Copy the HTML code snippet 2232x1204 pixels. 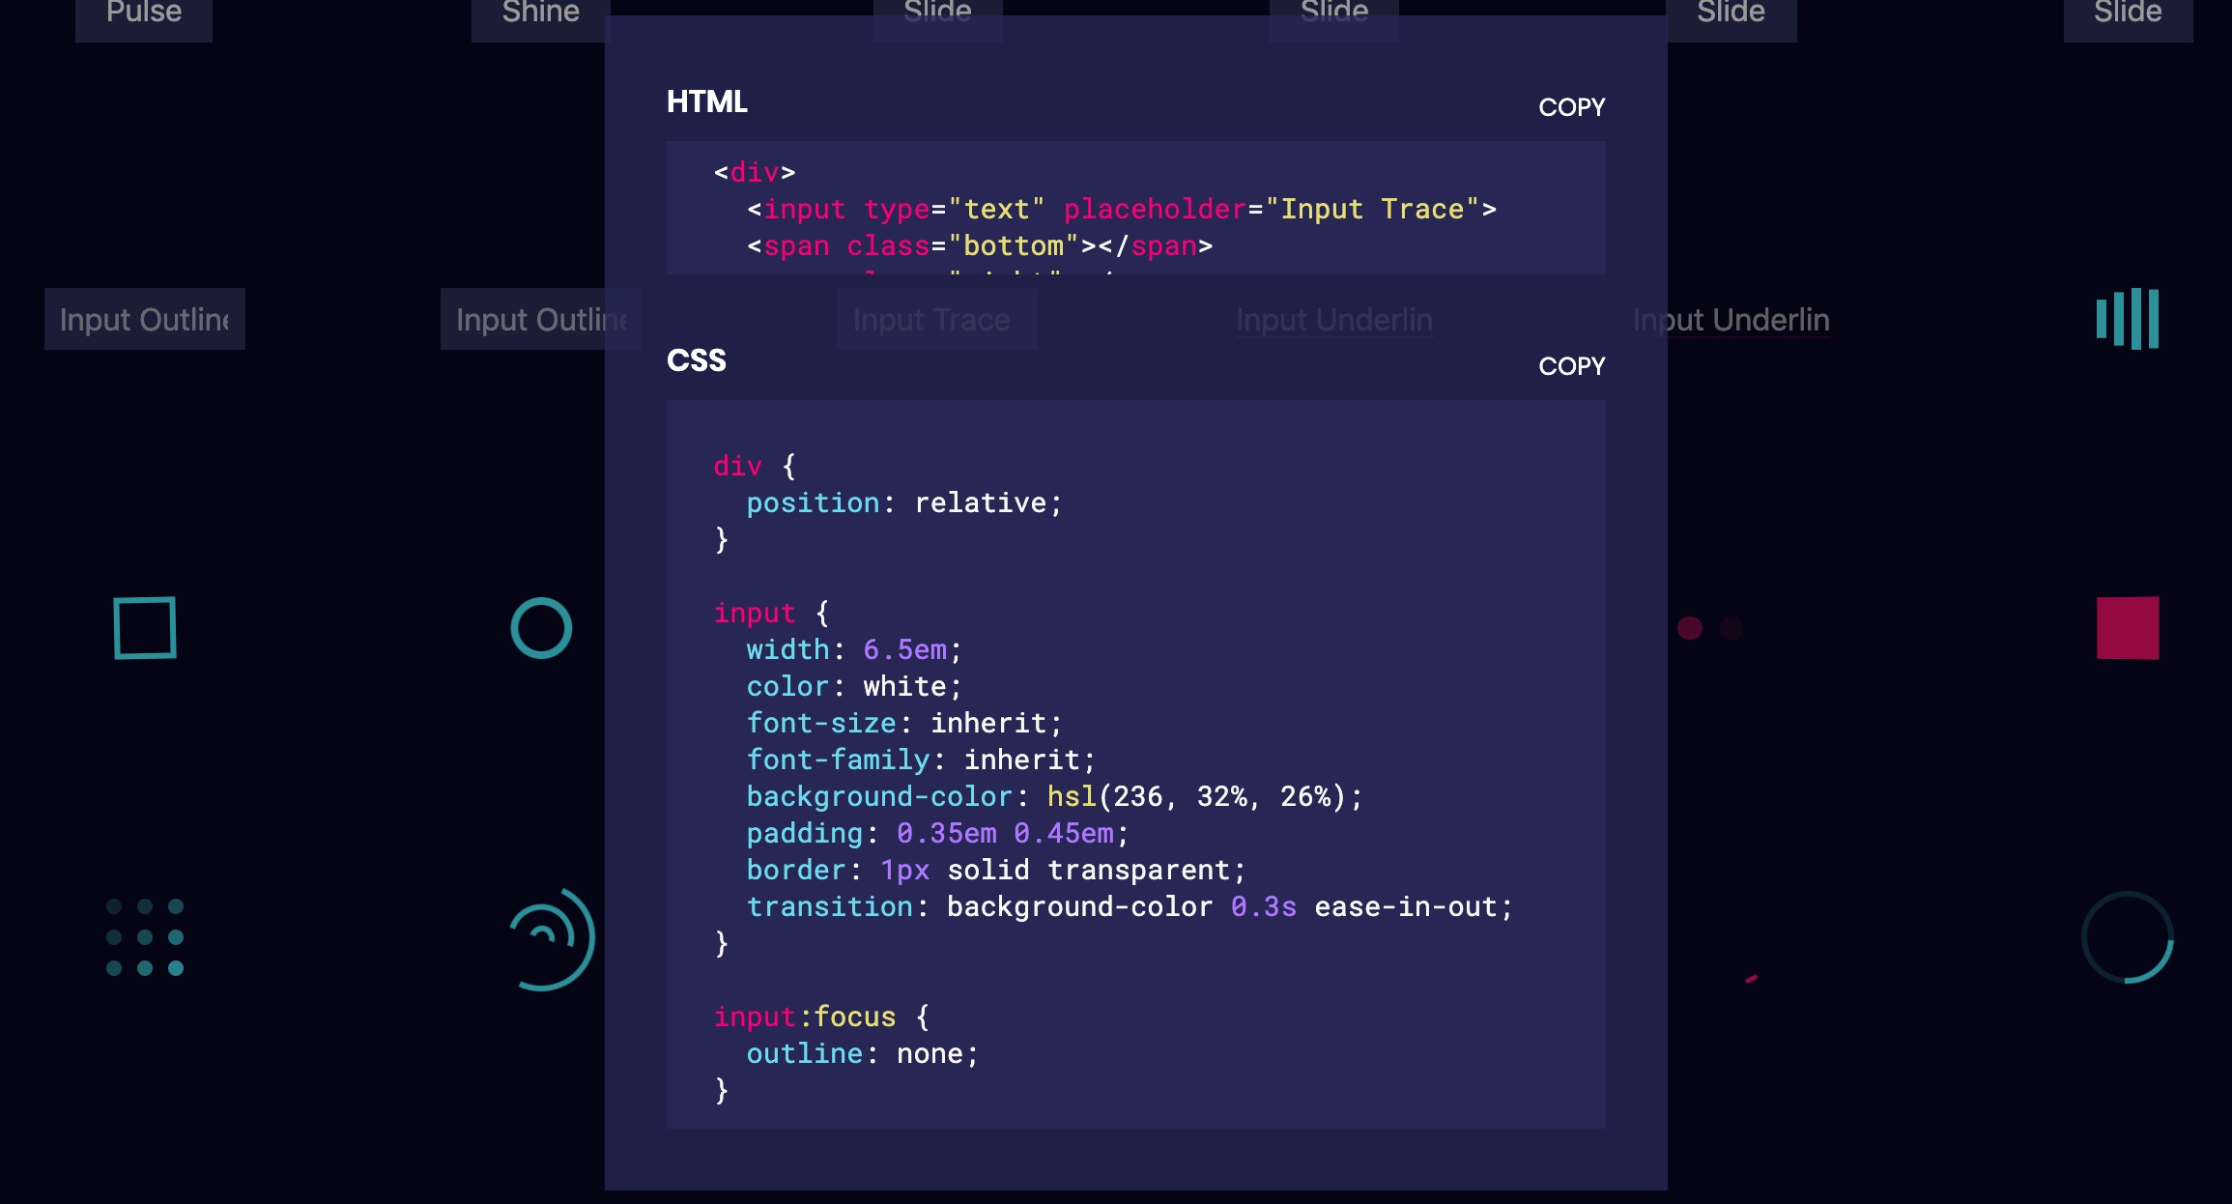1571,107
